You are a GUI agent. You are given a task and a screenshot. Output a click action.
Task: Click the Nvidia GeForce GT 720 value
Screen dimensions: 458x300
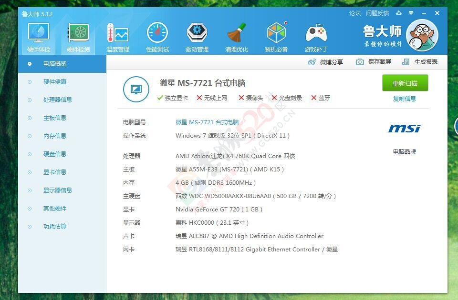(219, 210)
